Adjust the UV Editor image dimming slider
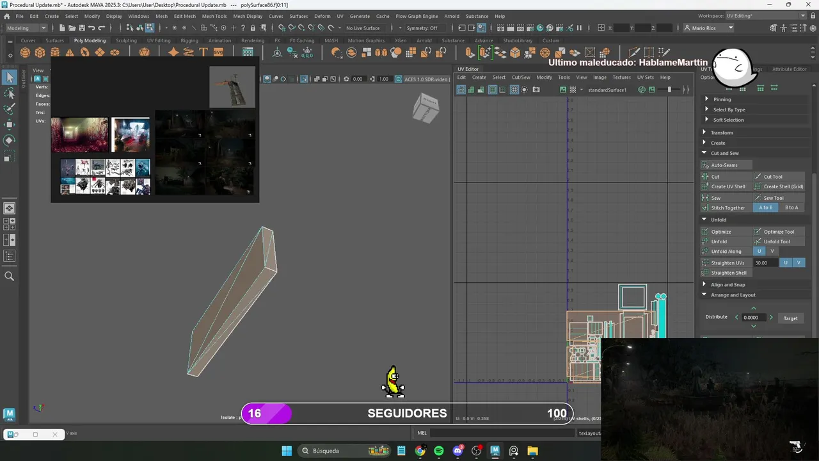 coord(669,90)
